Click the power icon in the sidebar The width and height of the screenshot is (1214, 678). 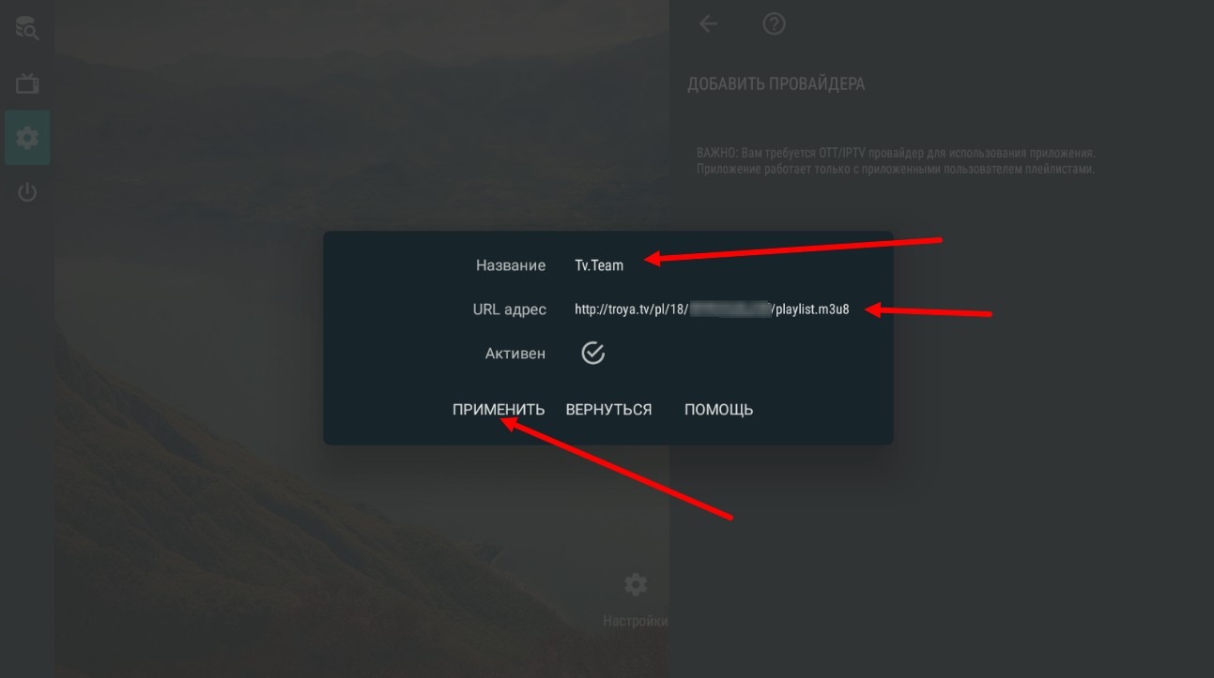tap(27, 193)
